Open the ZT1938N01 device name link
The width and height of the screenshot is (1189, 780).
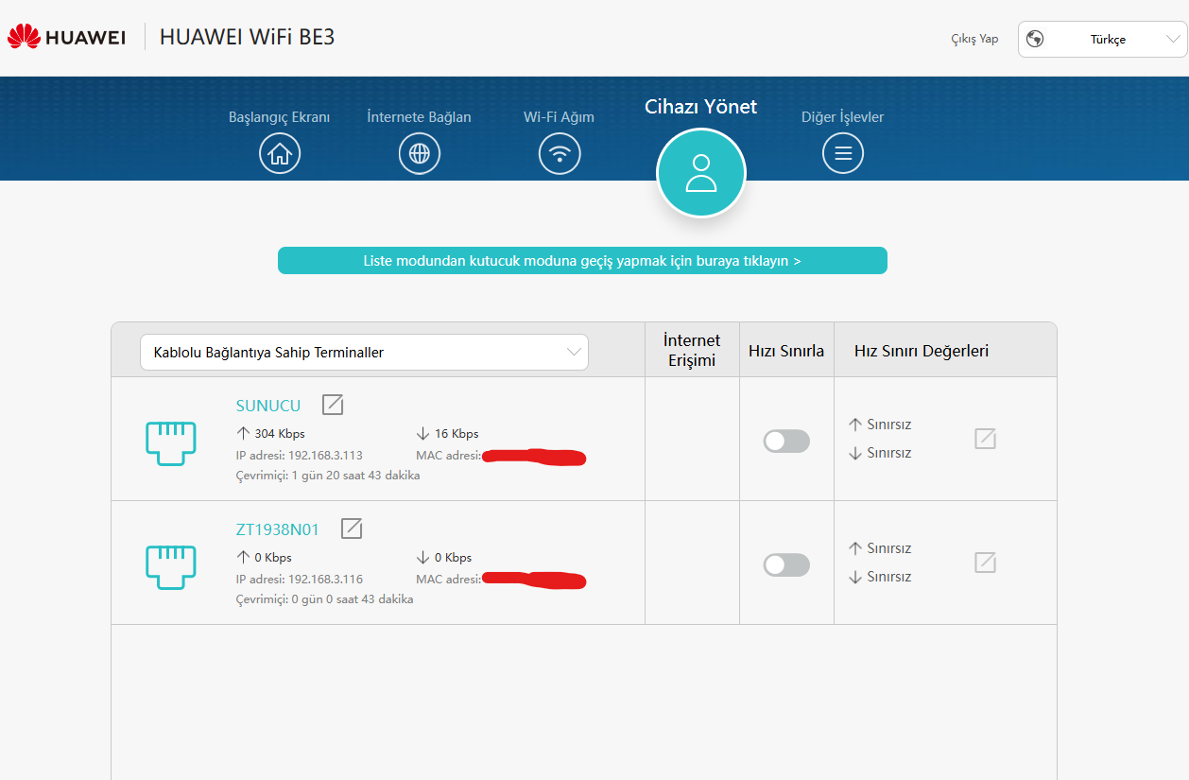coord(278,529)
